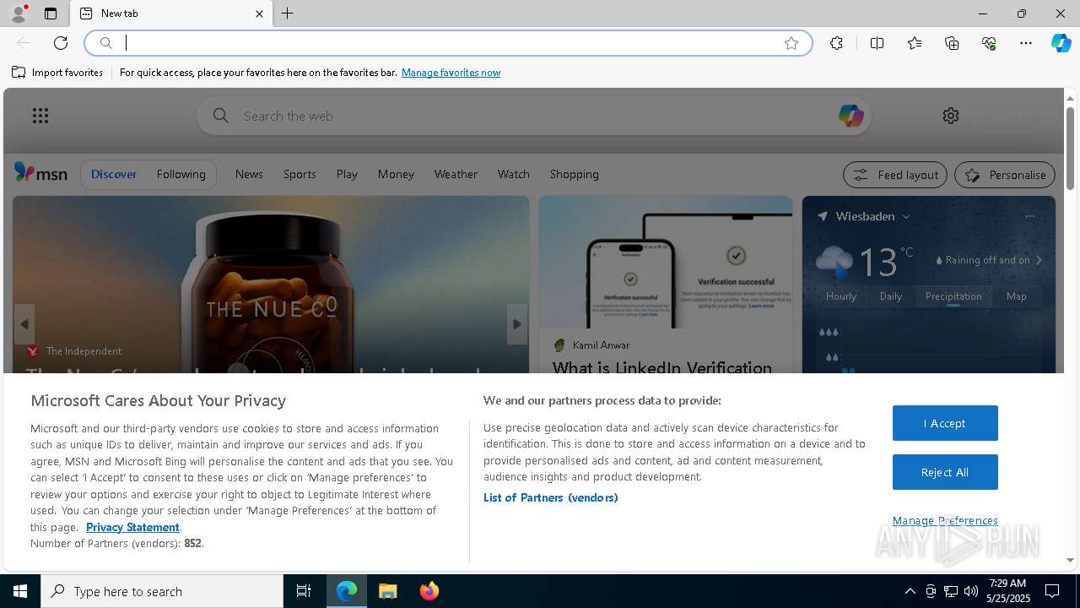
Task: Open the apps grid launcher
Action: [40, 116]
